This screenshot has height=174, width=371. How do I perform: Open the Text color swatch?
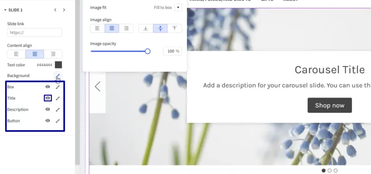(58, 65)
